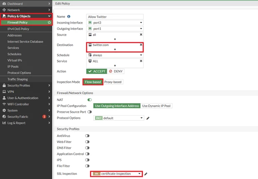The height and width of the screenshot is (179, 258).
Task: Toggle the NAT switch off
Action: [x=89, y=100]
